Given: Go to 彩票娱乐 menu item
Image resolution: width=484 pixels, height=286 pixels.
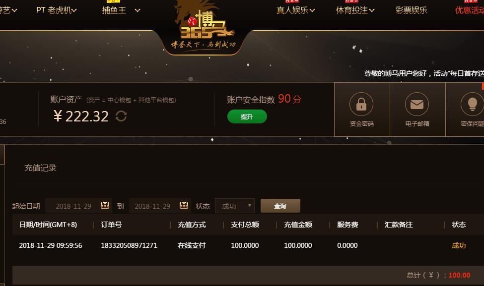Looking at the screenshot, I should [x=411, y=10].
